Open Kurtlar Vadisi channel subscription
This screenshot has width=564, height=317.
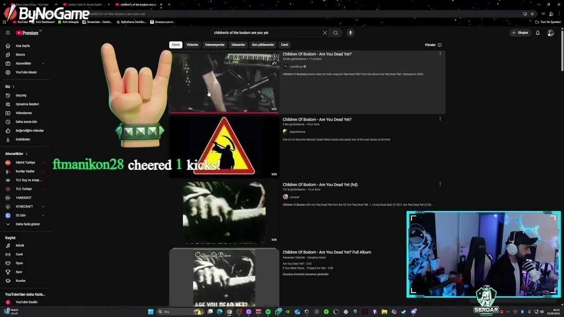25,171
